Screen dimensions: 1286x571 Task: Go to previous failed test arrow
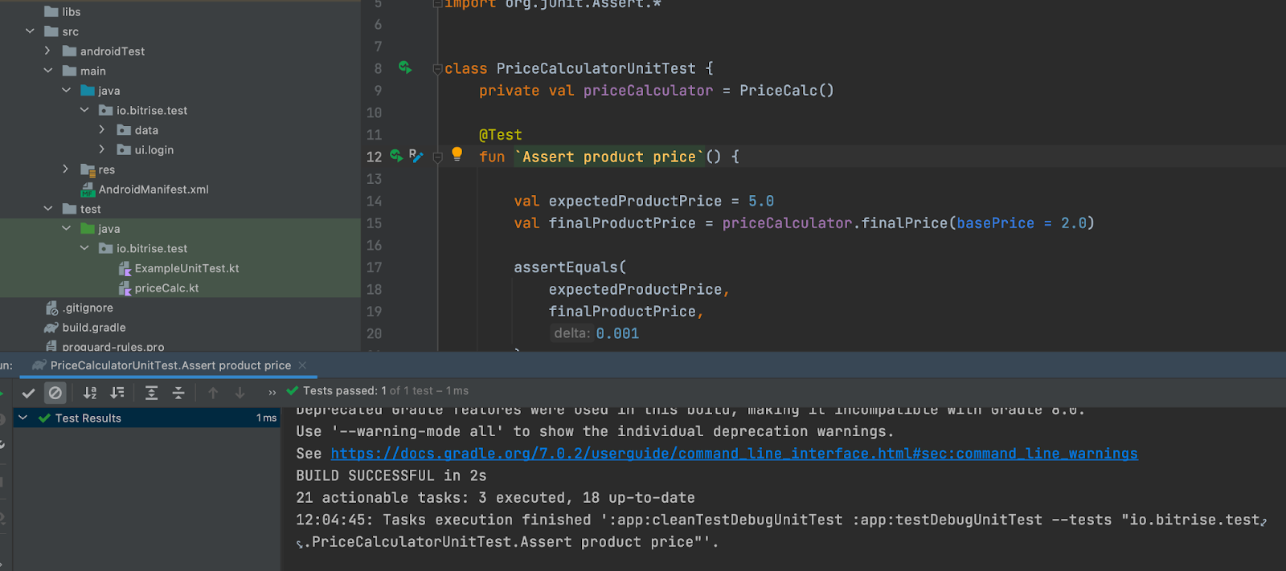[x=213, y=393]
